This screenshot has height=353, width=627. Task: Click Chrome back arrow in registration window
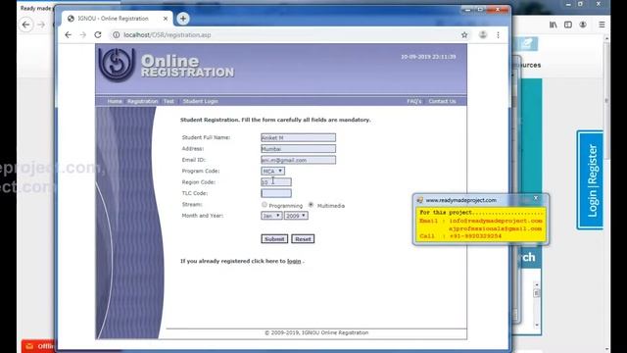tap(68, 35)
